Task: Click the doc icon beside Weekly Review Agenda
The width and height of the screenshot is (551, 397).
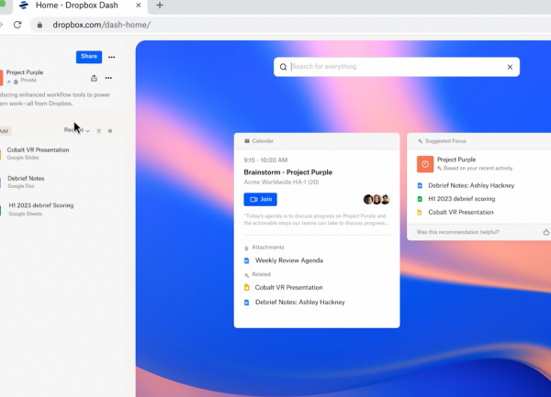Action: (247, 260)
